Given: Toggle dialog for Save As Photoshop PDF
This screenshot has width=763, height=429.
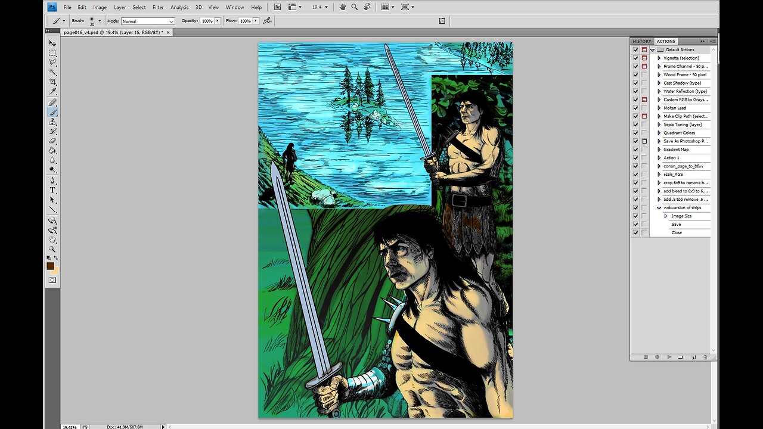Looking at the screenshot, I should [x=644, y=141].
